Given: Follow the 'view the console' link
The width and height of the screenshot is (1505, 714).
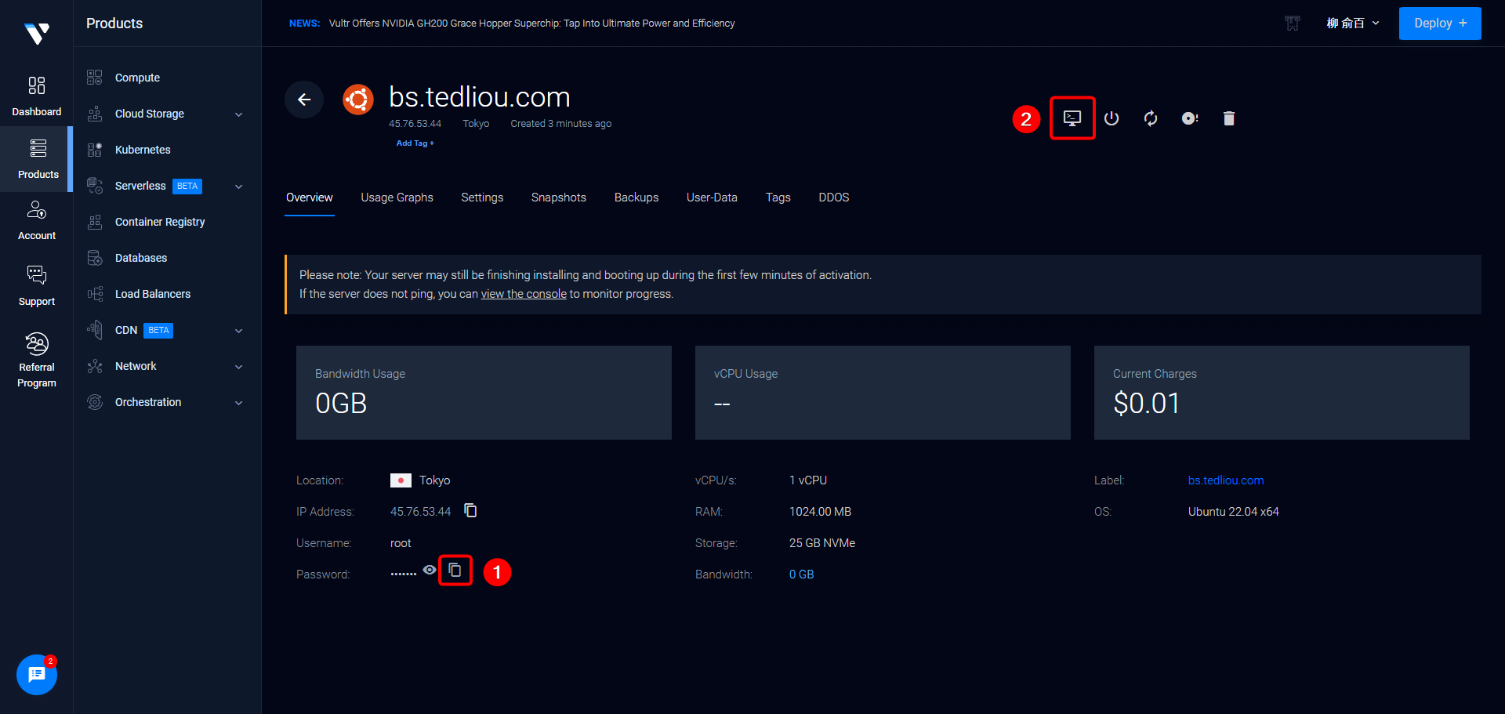Looking at the screenshot, I should click(x=524, y=294).
